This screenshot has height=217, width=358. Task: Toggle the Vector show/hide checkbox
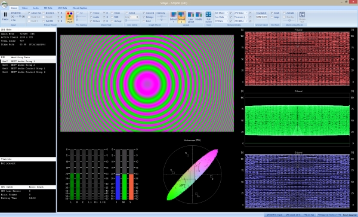[x=91, y=13]
